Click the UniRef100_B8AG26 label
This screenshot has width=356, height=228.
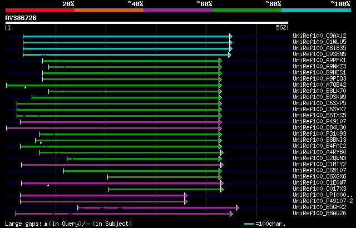319,214
